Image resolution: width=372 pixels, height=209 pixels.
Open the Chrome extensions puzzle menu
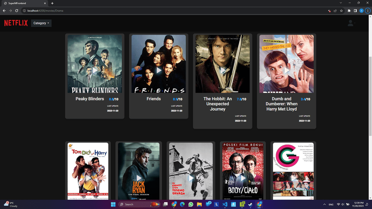click(x=349, y=11)
